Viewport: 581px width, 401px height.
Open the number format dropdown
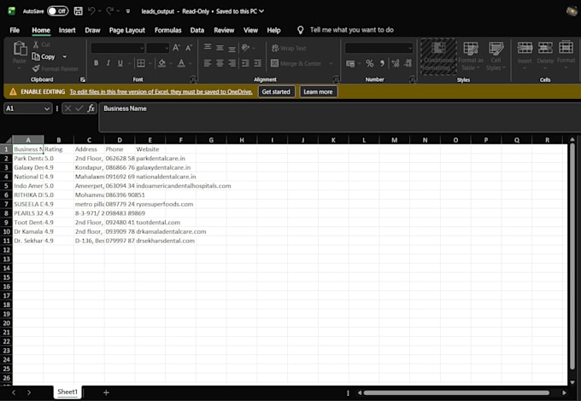click(x=410, y=48)
